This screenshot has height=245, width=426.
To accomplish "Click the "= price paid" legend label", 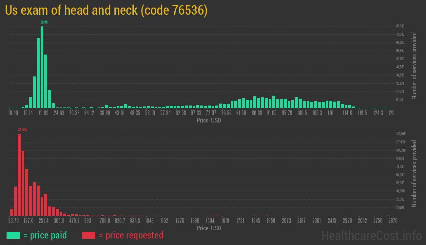I will tap(45, 235).
